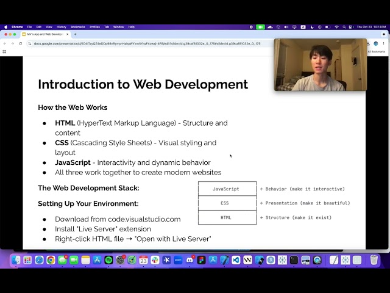Open the View menu

pos(49,27)
